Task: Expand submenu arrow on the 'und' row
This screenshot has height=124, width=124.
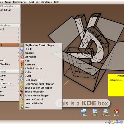Action: click(x=19, y=60)
